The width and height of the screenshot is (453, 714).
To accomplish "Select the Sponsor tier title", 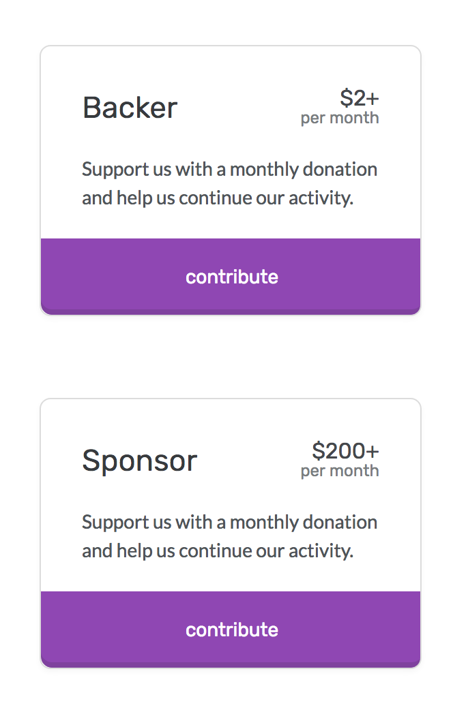I will pos(140,461).
